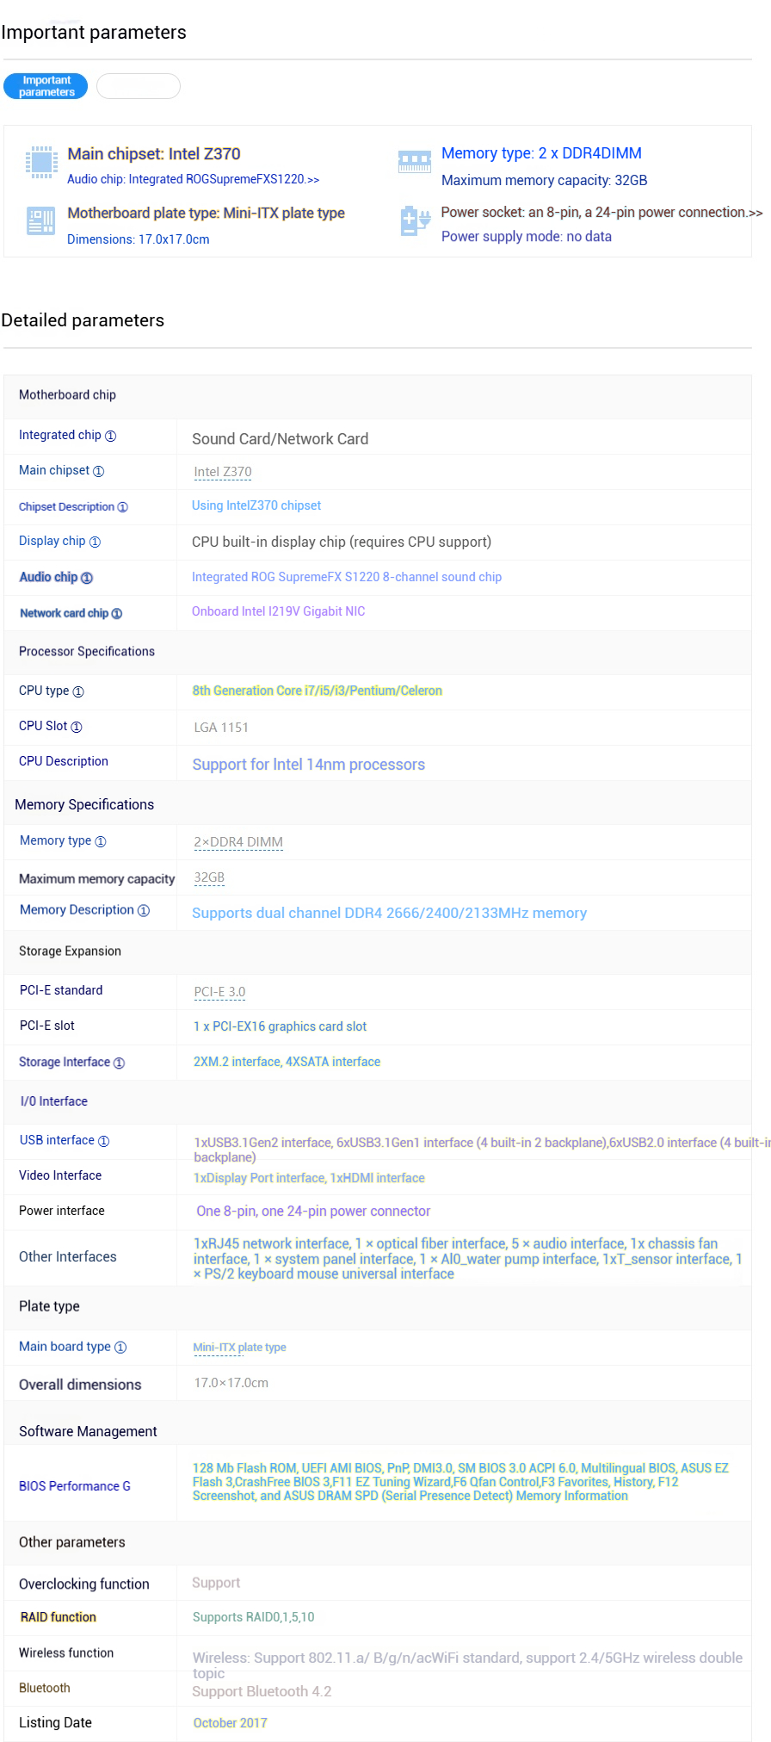Open the info icon next to Main chipset row label

(x=98, y=471)
